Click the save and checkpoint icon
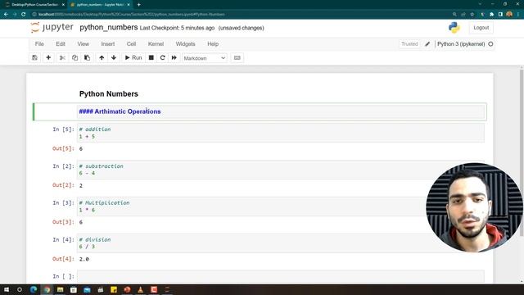This screenshot has width=524, height=295. coord(34,58)
